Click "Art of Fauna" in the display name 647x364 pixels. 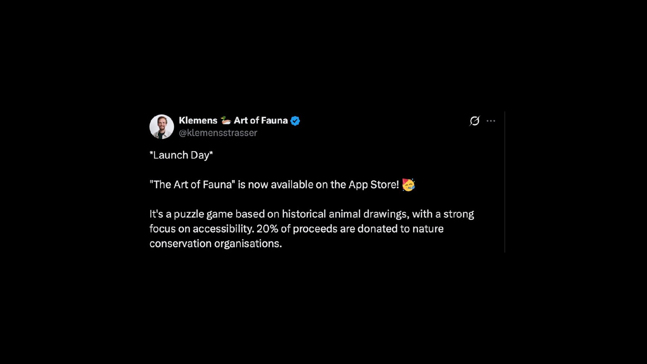[260, 120]
